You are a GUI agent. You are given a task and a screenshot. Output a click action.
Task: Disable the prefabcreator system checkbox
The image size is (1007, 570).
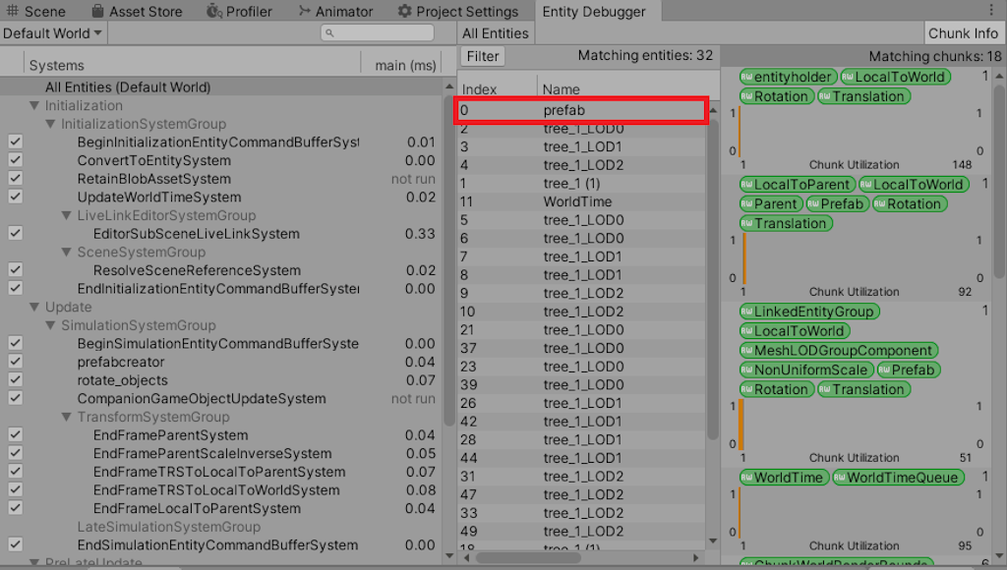click(15, 362)
